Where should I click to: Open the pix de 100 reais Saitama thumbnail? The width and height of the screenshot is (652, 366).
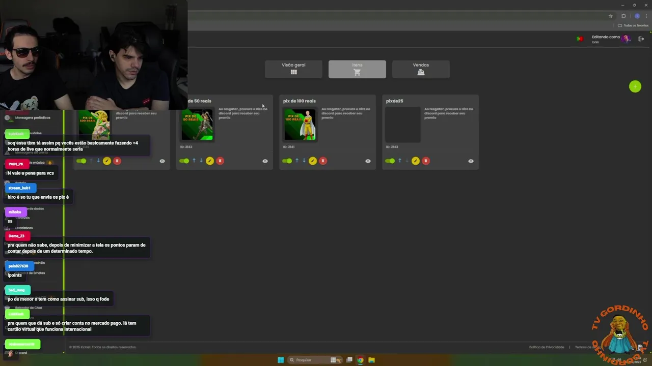[x=300, y=125]
